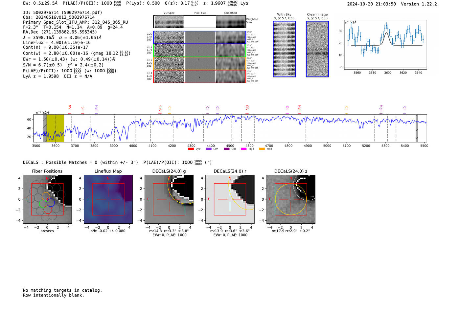The height and width of the screenshot is (313, 460).
Task: Select the red fiber circle in Fiber Positions
Action: click(x=48, y=210)
